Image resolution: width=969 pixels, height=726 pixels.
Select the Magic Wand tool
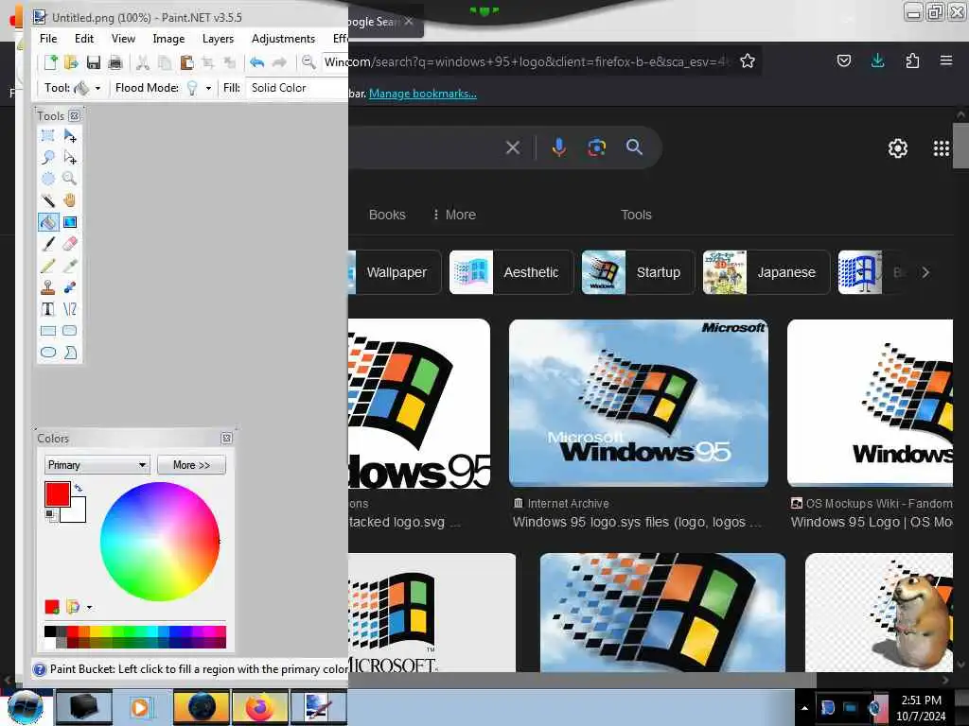[x=47, y=200]
